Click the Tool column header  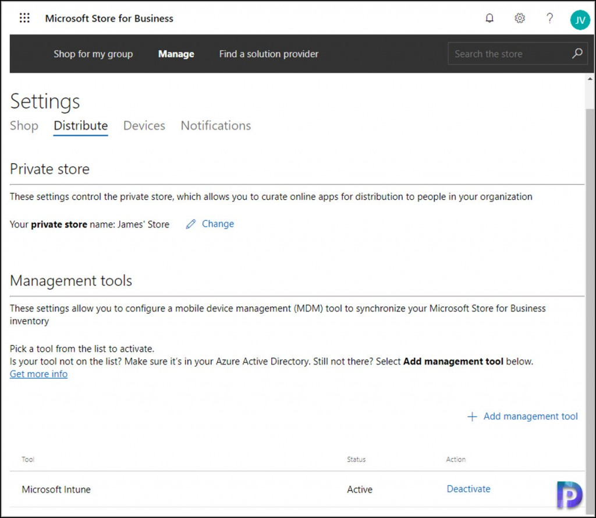pos(28,459)
